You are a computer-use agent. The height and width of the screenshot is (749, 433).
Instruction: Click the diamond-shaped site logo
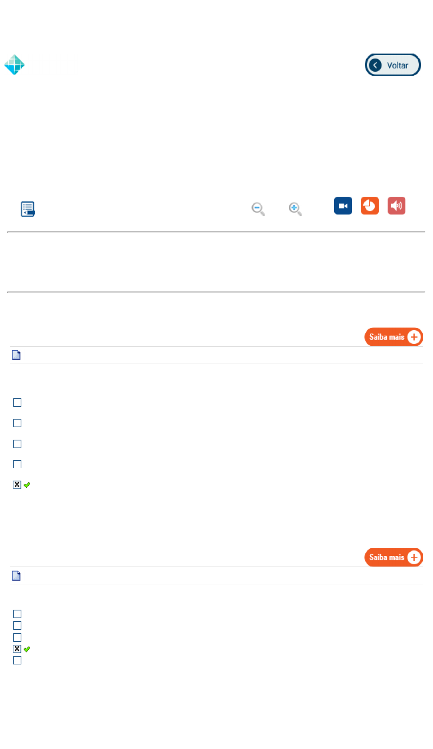14,65
